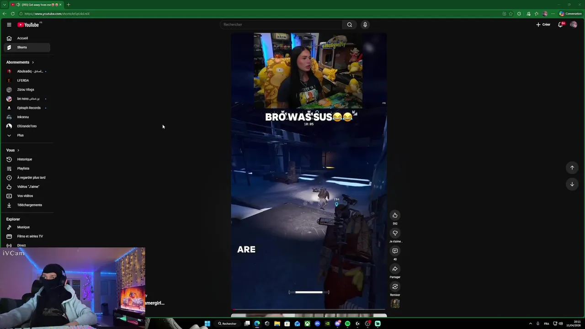
Task: Open the YouTube hamburger guide menu
Action: click(9, 25)
